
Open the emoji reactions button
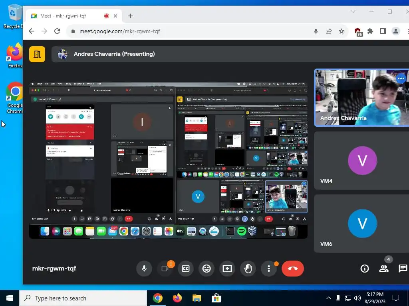tap(206, 269)
